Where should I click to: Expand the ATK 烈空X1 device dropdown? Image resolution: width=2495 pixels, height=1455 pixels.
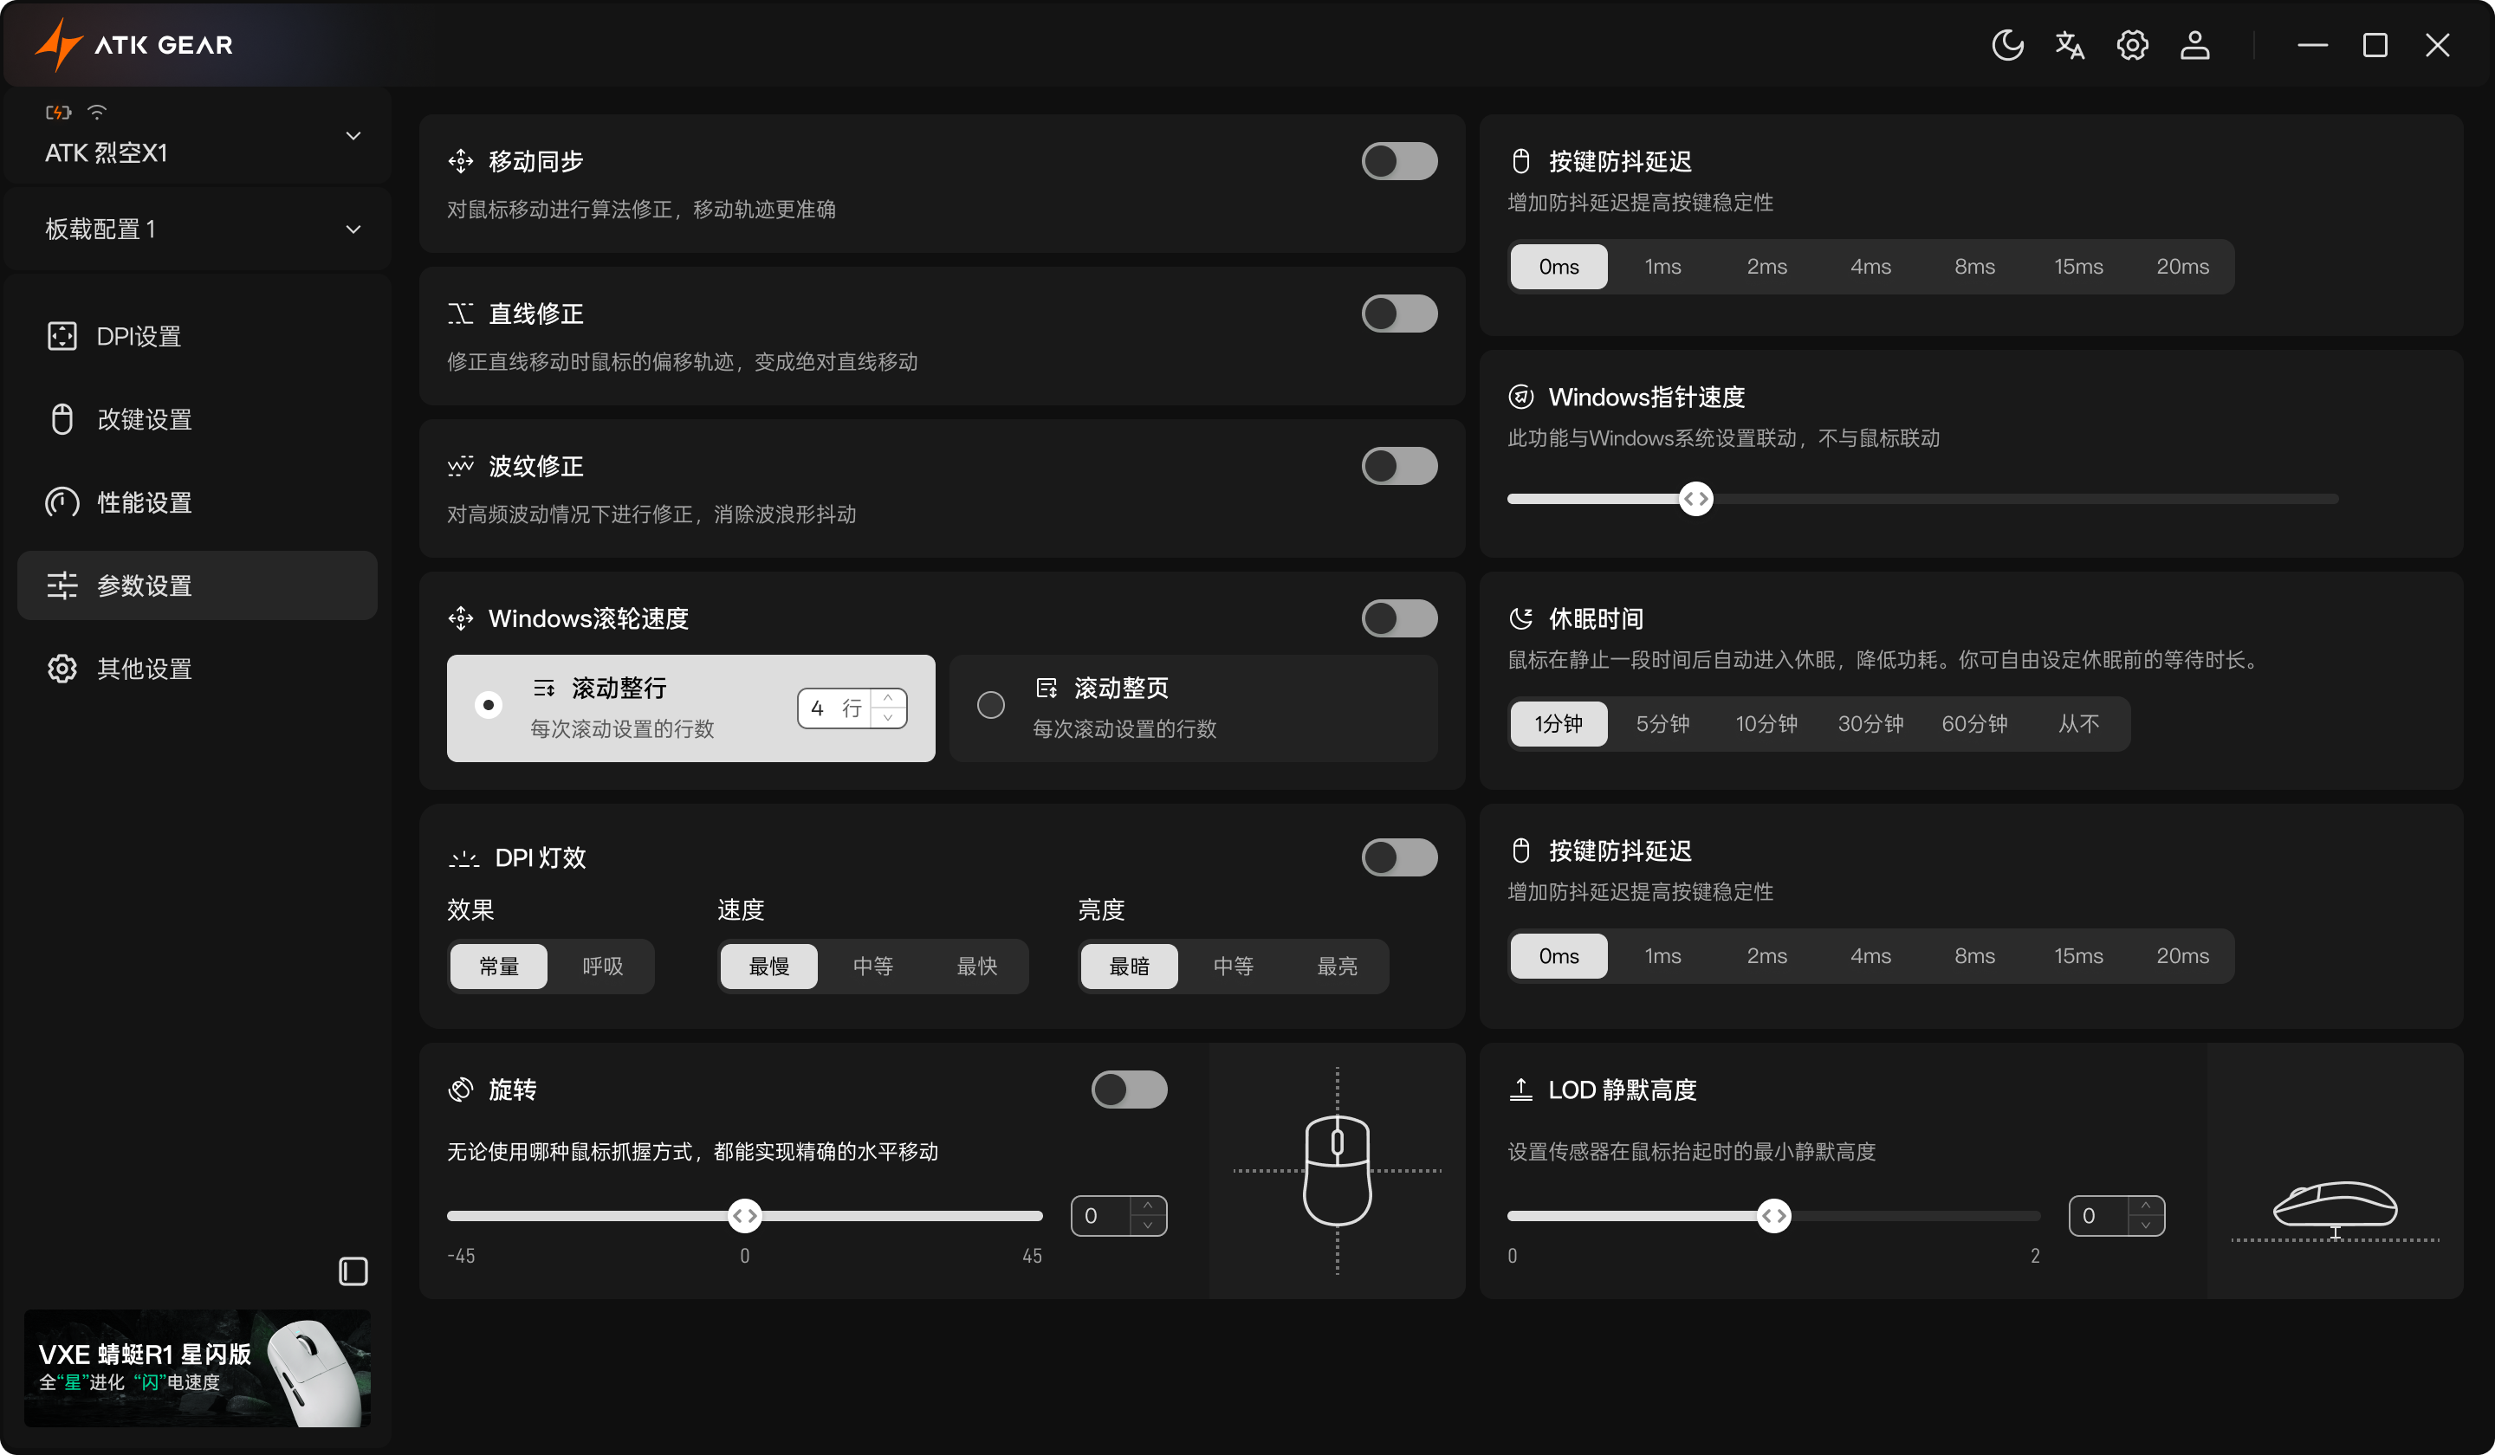(x=353, y=136)
